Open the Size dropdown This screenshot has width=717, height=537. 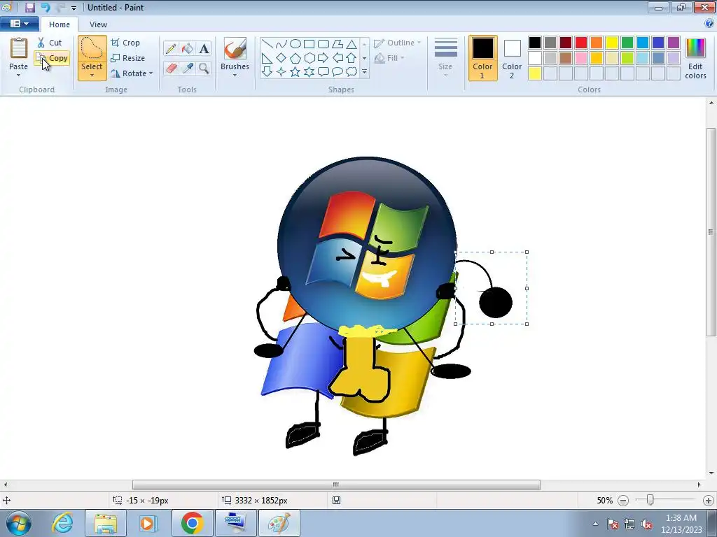tap(445, 58)
